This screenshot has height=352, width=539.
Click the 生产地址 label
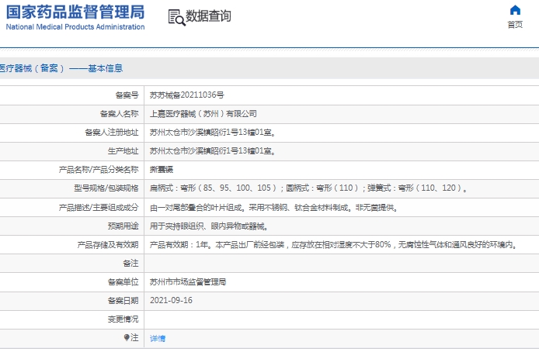[123, 151]
